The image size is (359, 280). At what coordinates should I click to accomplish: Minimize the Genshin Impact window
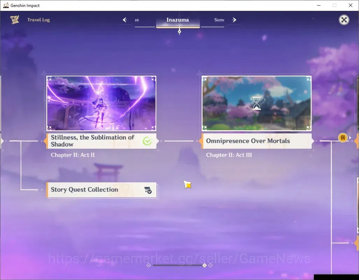tap(318, 5)
